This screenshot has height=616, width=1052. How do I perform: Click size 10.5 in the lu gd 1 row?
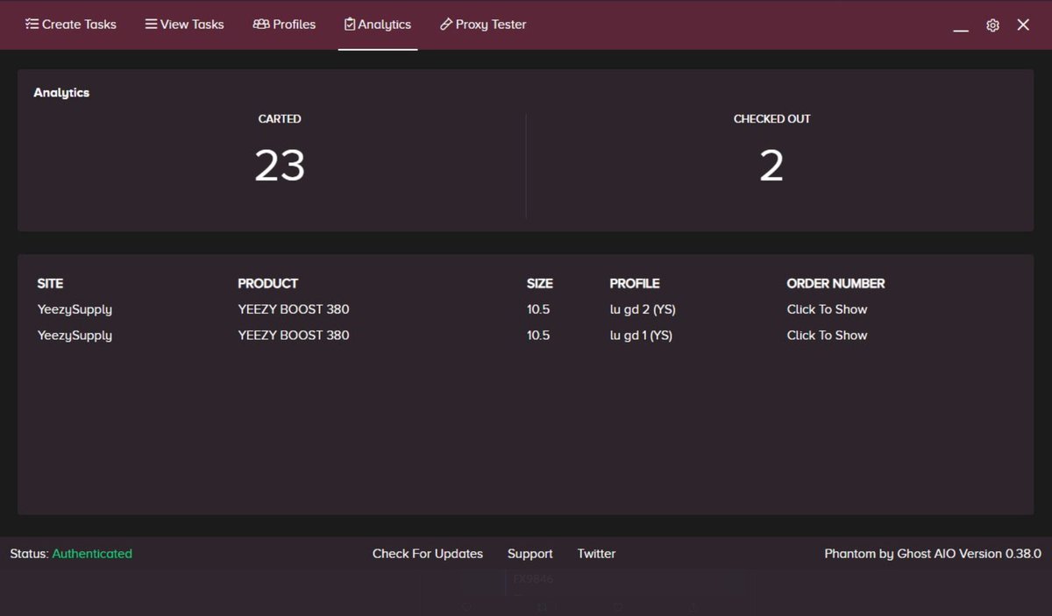[538, 336]
